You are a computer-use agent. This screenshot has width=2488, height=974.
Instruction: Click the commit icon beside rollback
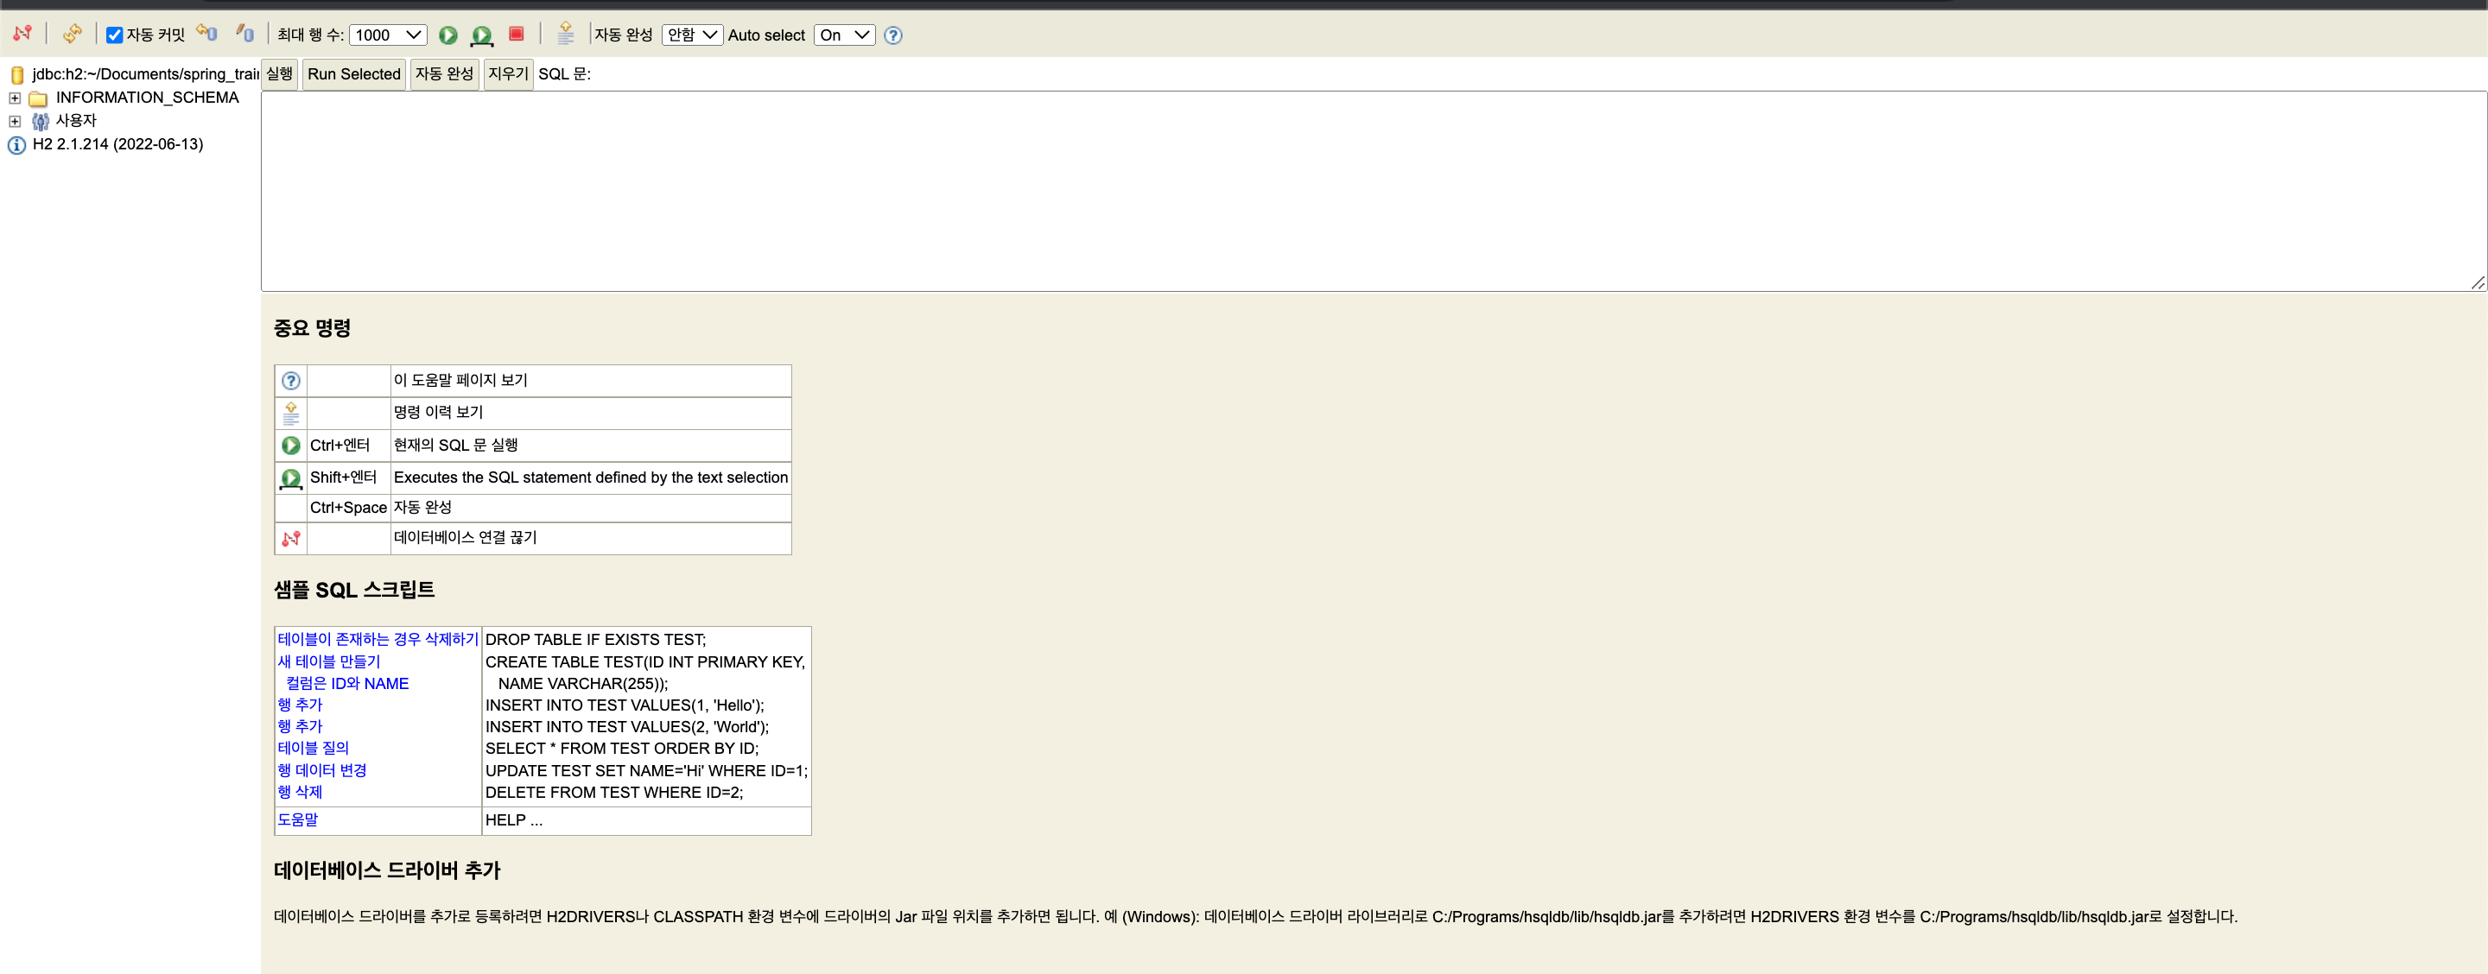point(245,34)
